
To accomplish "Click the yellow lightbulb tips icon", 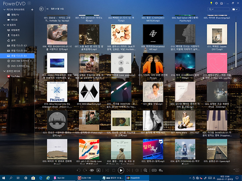I will tap(211, 3).
